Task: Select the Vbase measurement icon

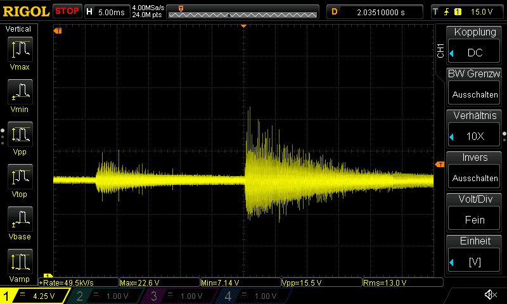Action: click(19, 219)
